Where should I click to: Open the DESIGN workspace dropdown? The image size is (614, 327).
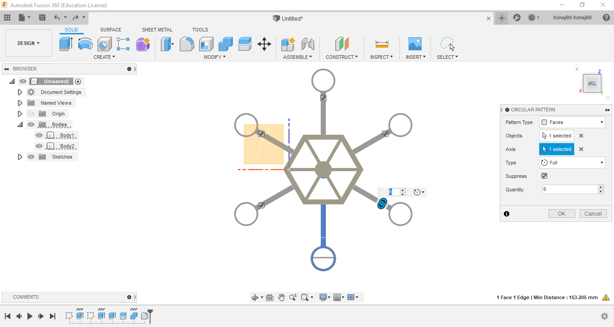coord(29,43)
